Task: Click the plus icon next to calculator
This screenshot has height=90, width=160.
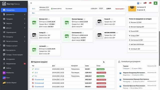Action: (x=141, y=3)
